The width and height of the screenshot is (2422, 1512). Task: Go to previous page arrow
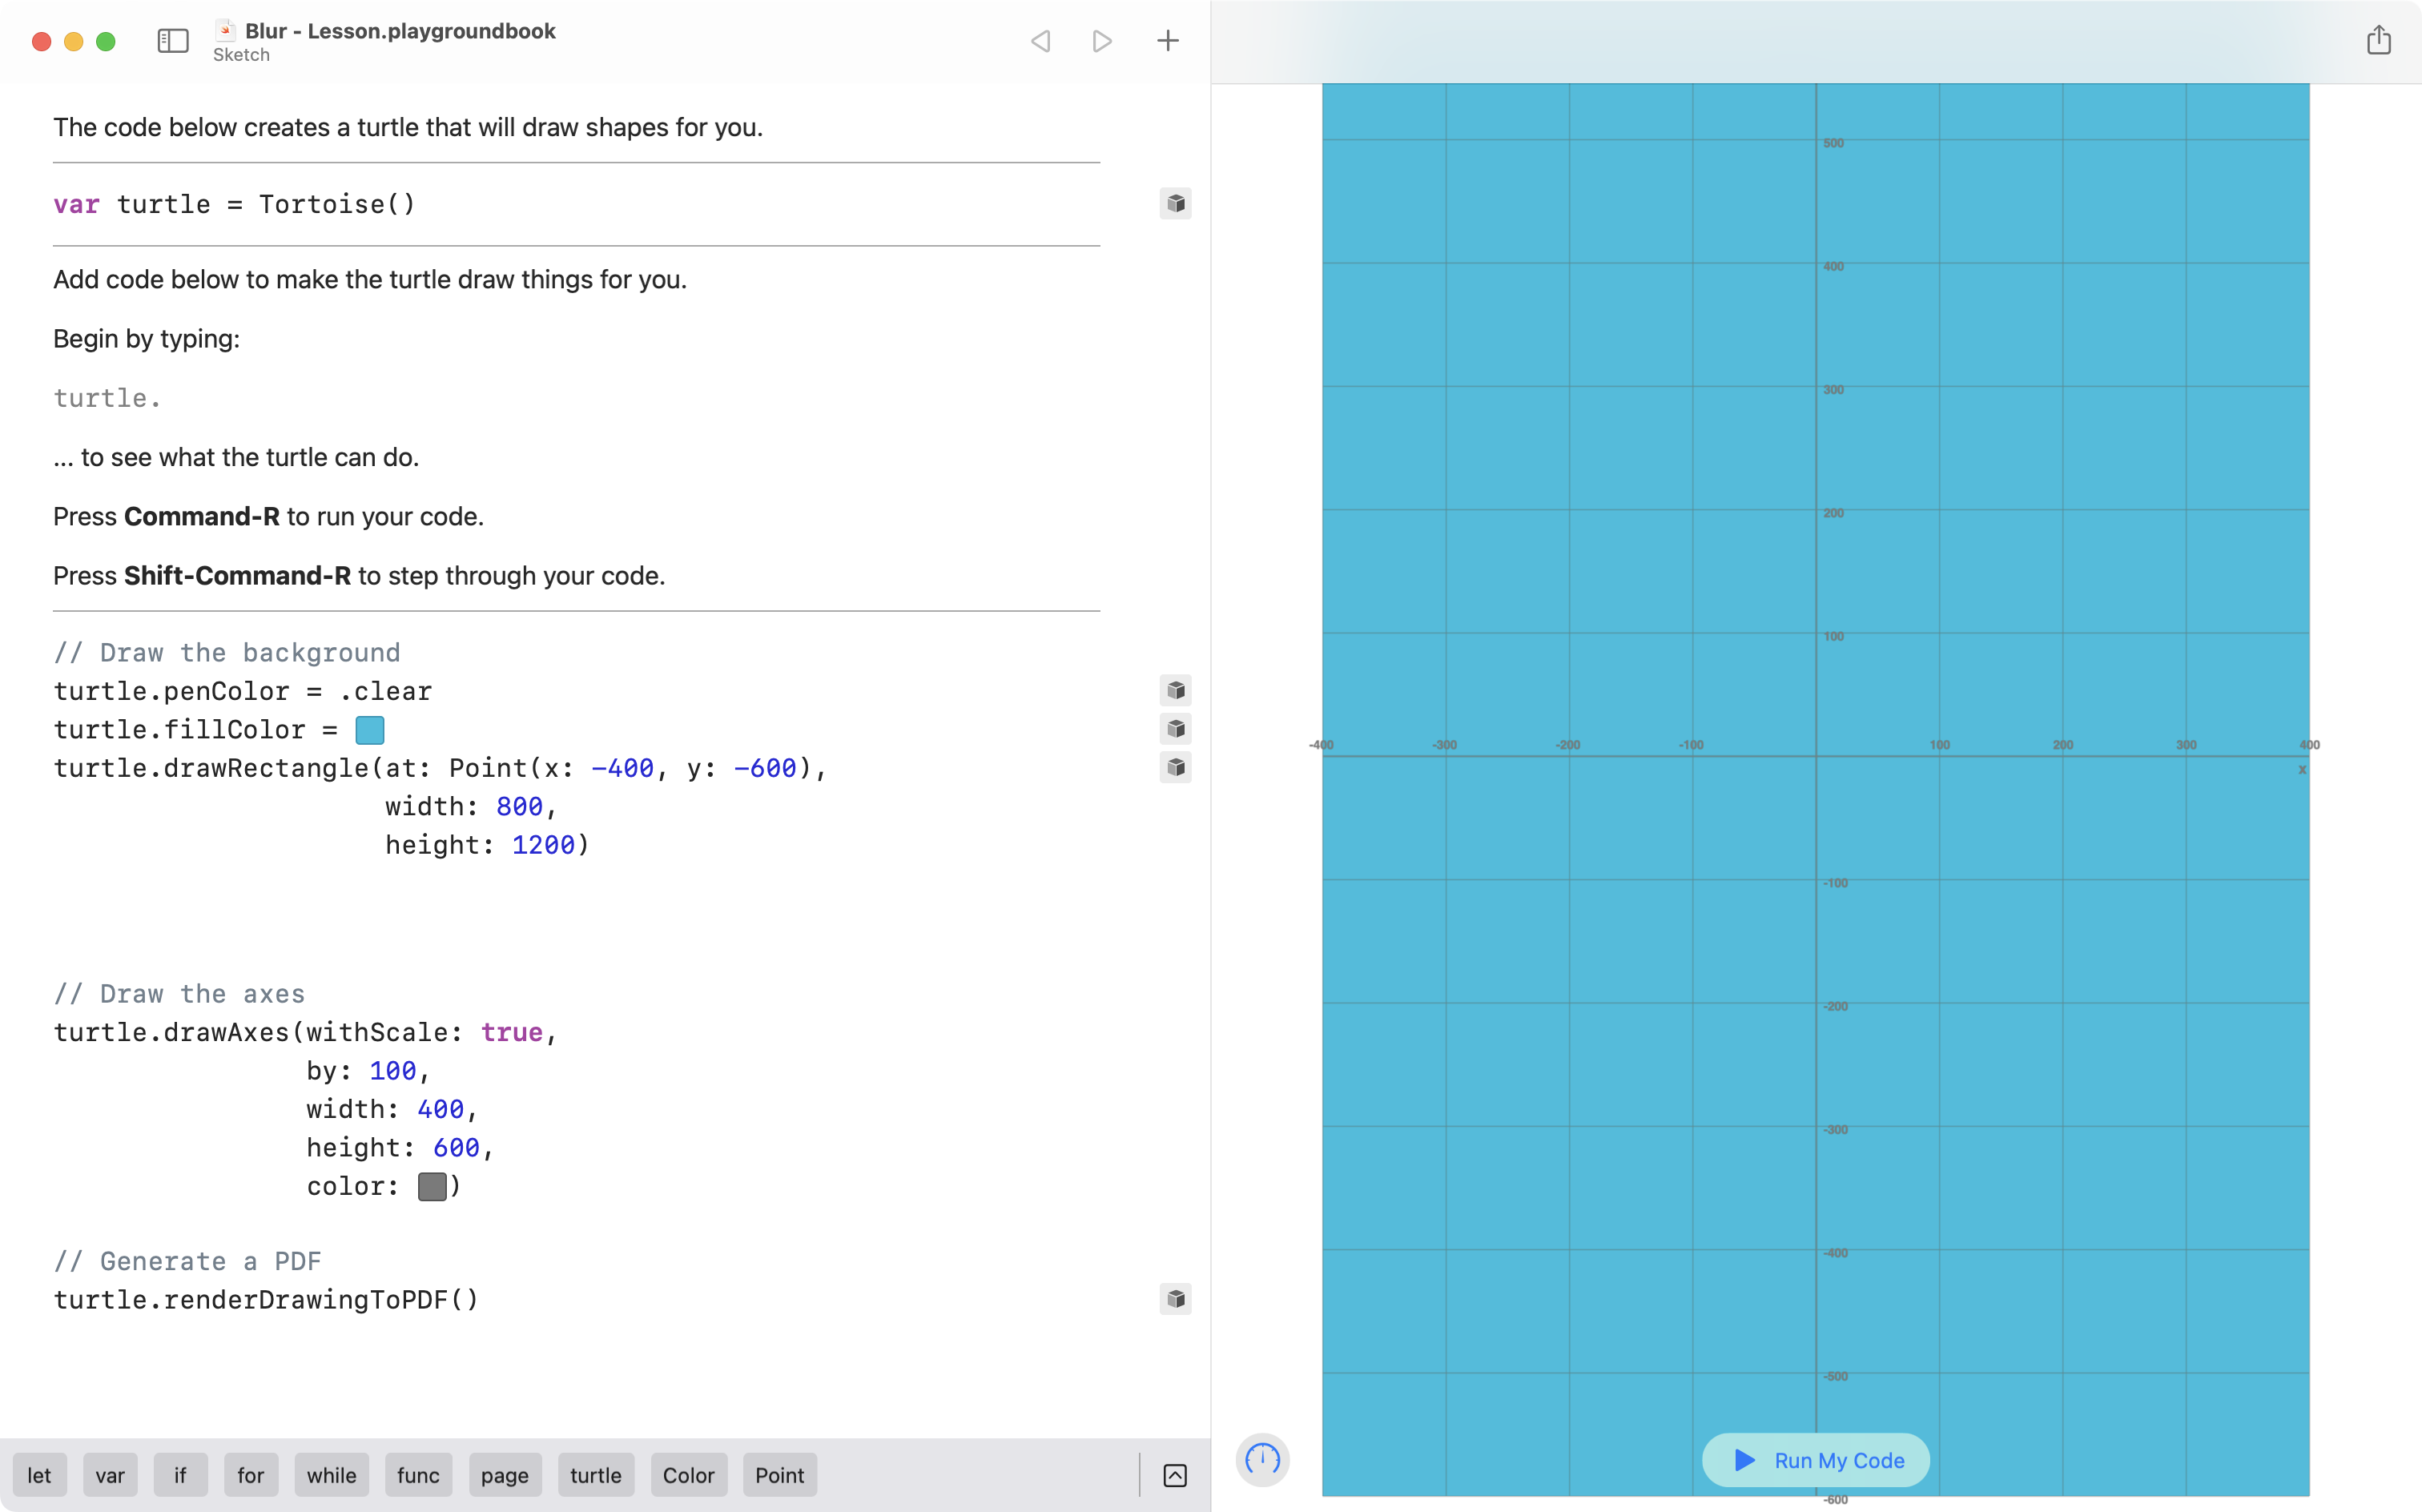pos(1040,41)
